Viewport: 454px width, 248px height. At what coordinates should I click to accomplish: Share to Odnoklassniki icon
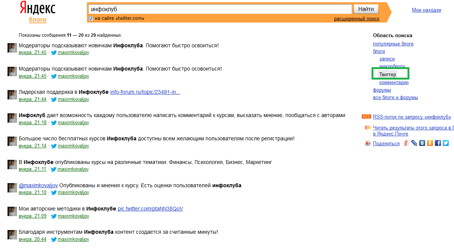(430, 143)
